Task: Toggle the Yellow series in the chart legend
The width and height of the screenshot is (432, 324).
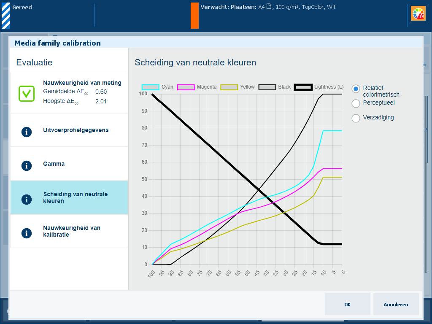Action: tap(238, 87)
